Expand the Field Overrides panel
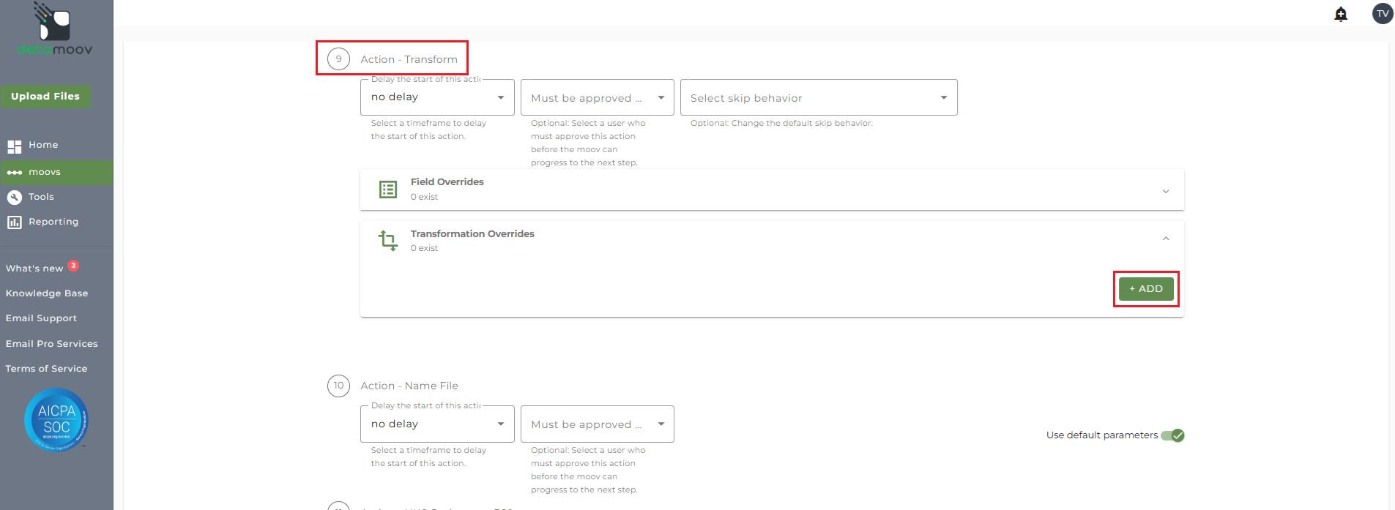This screenshot has width=1395, height=510. pos(1166,191)
